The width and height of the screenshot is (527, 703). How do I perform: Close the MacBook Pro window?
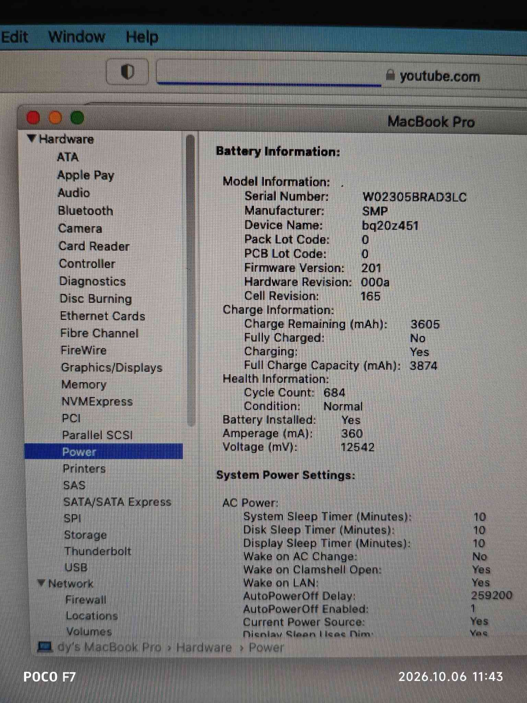click(33, 118)
